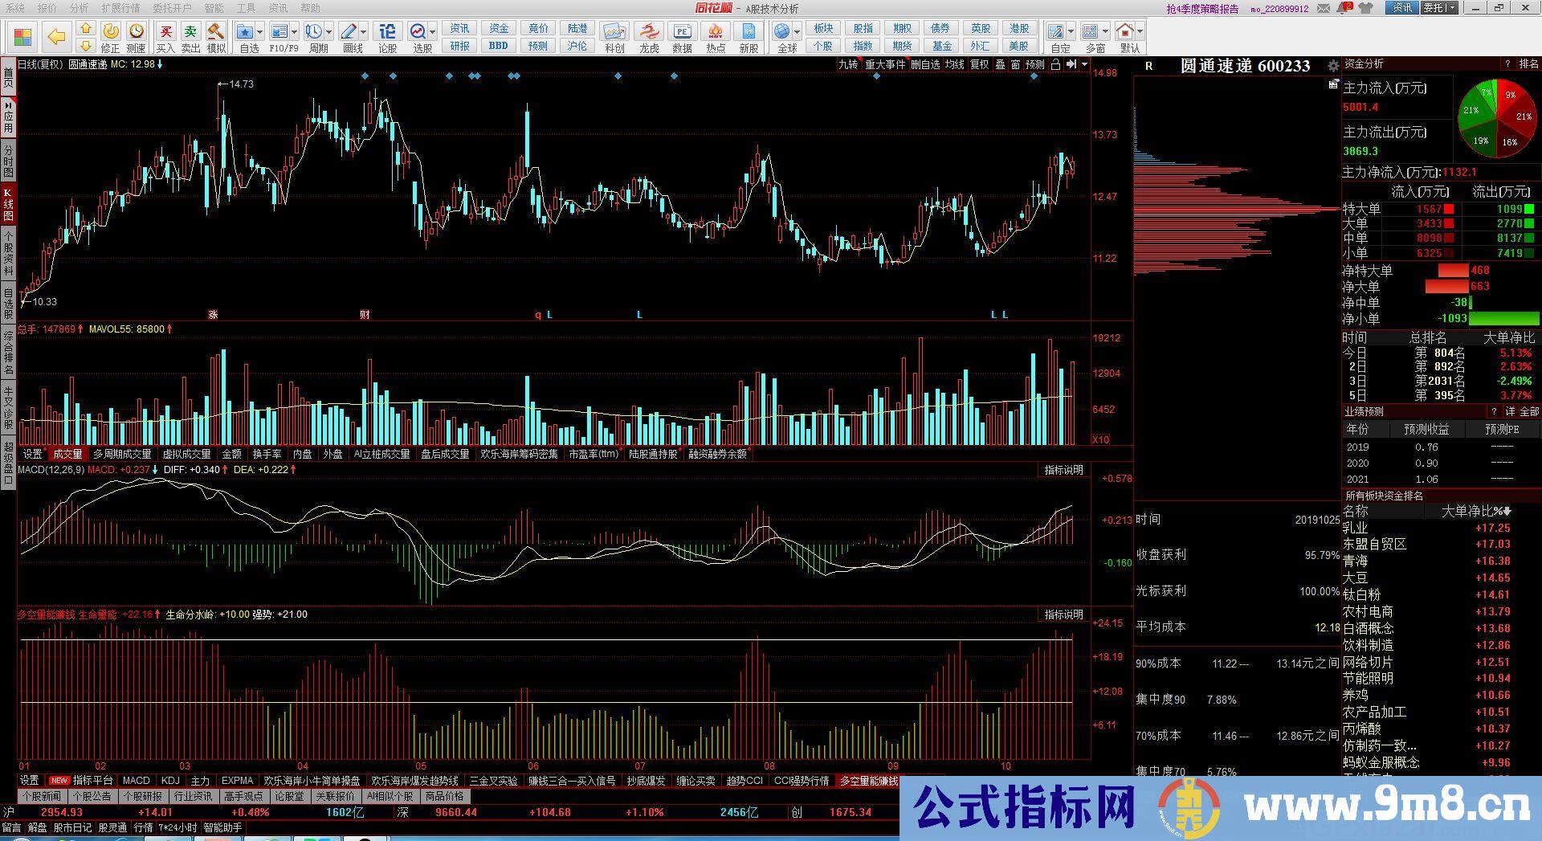Click the 沪伦 button
The width and height of the screenshot is (1542, 841).
point(577,46)
